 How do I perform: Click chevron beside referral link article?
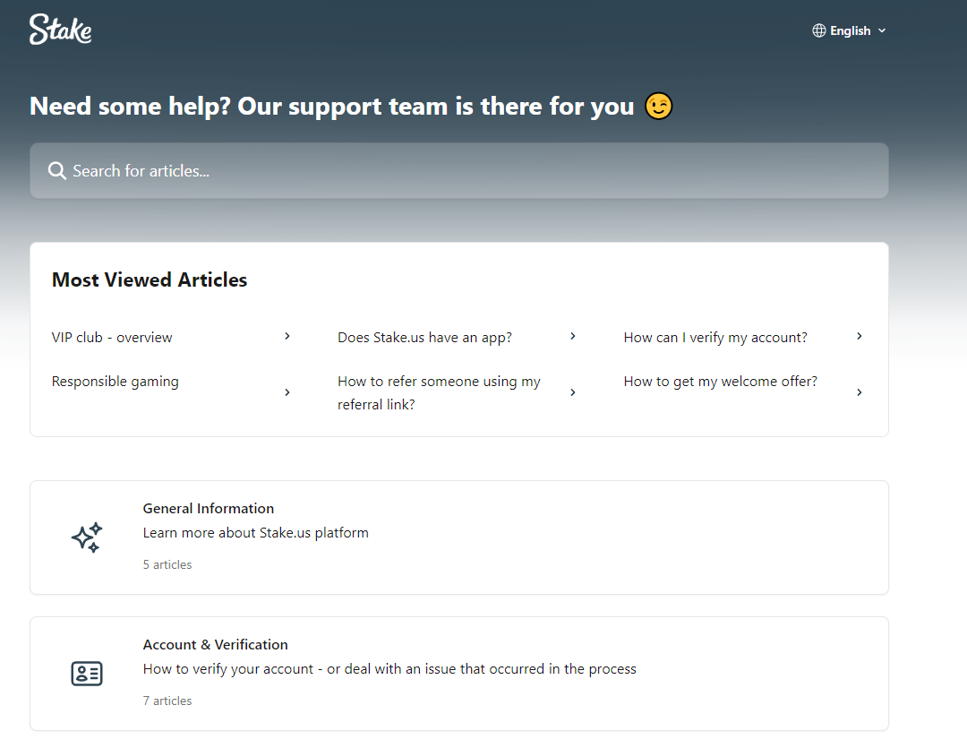(573, 392)
